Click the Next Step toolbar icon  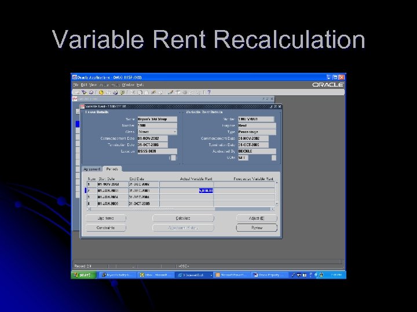(x=108, y=92)
